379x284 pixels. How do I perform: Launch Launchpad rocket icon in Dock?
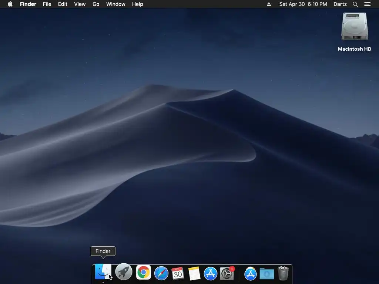124,272
